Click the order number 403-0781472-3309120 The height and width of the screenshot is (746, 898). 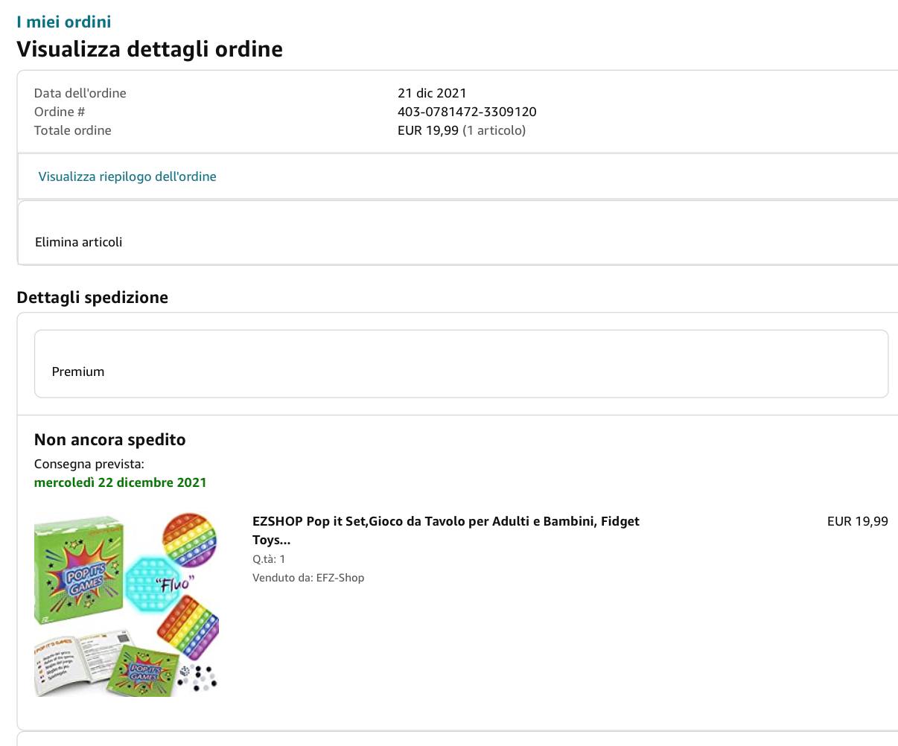coord(467,112)
